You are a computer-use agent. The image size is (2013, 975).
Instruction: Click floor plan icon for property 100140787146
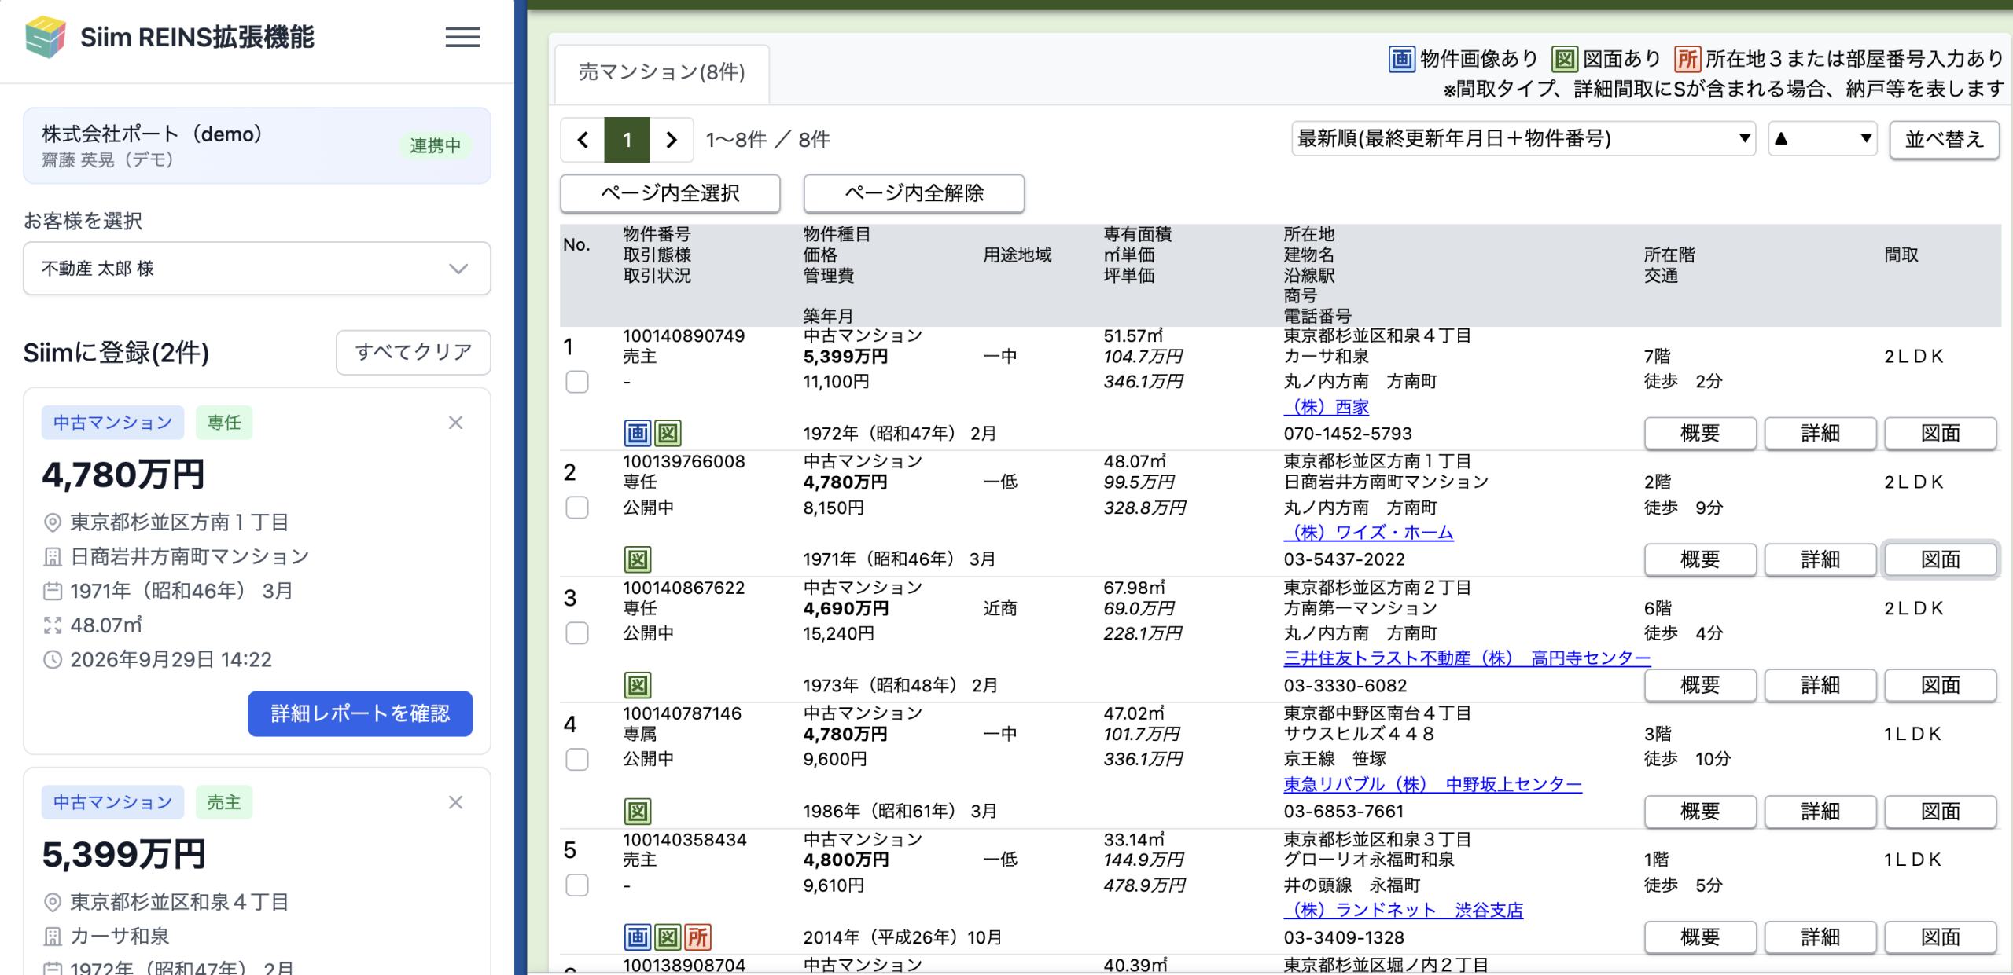pyautogui.click(x=638, y=811)
